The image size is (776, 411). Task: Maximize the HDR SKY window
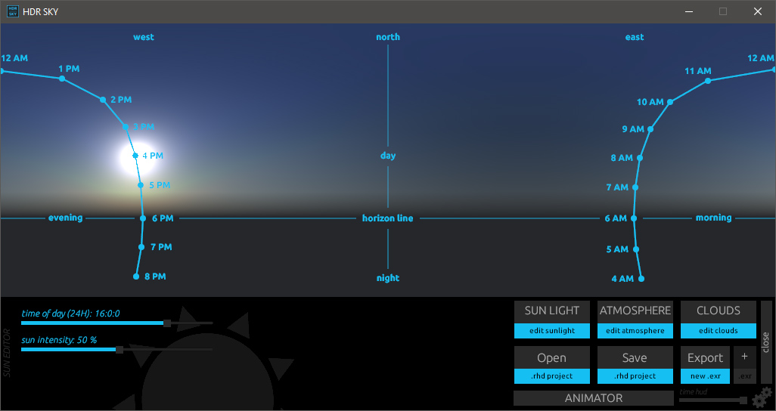pyautogui.click(x=723, y=11)
